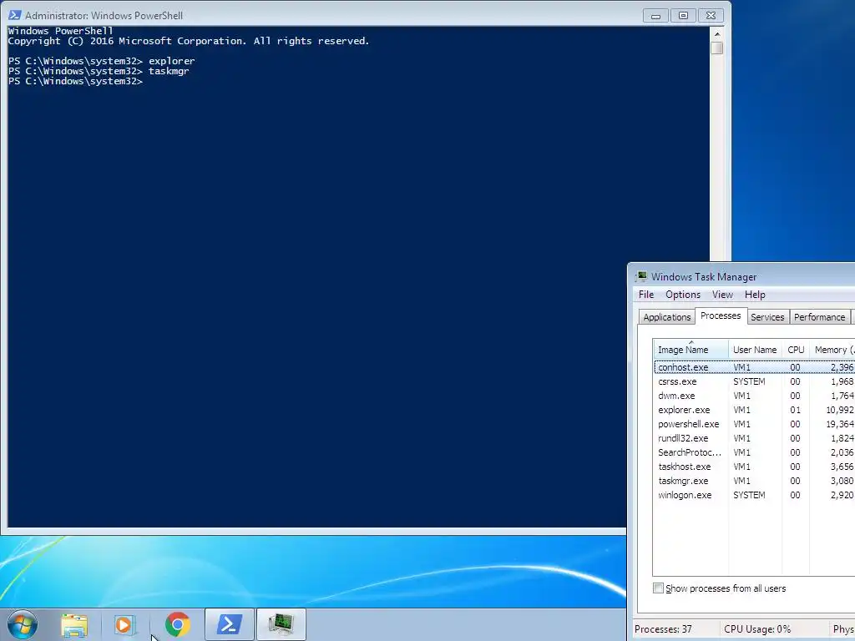The width and height of the screenshot is (855, 641).
Task: Click the CPU Usage: 0% status entry
Action: tap(756, 629)
